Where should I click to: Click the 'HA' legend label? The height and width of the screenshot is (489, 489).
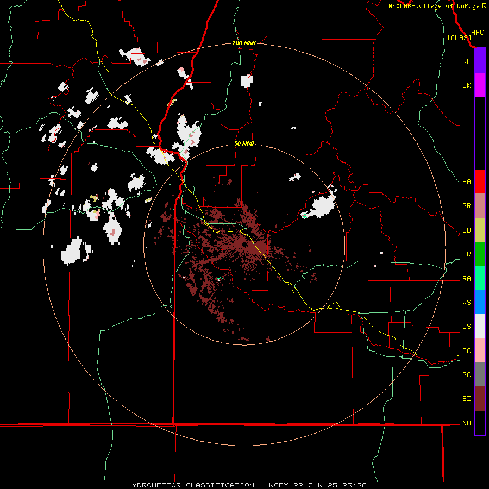466,182
